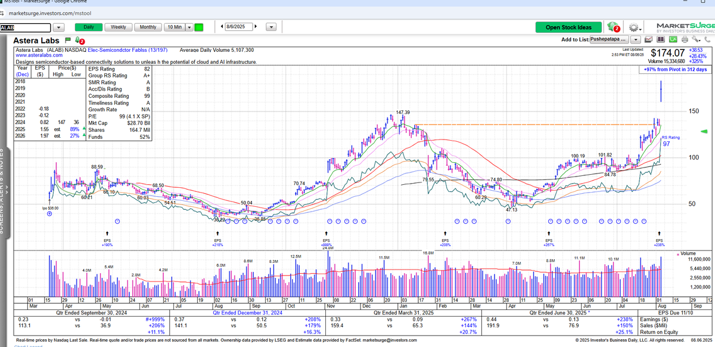Click the $174.07 current price
This screenshot has width=715, height=347.
click(x=667, y=53)
